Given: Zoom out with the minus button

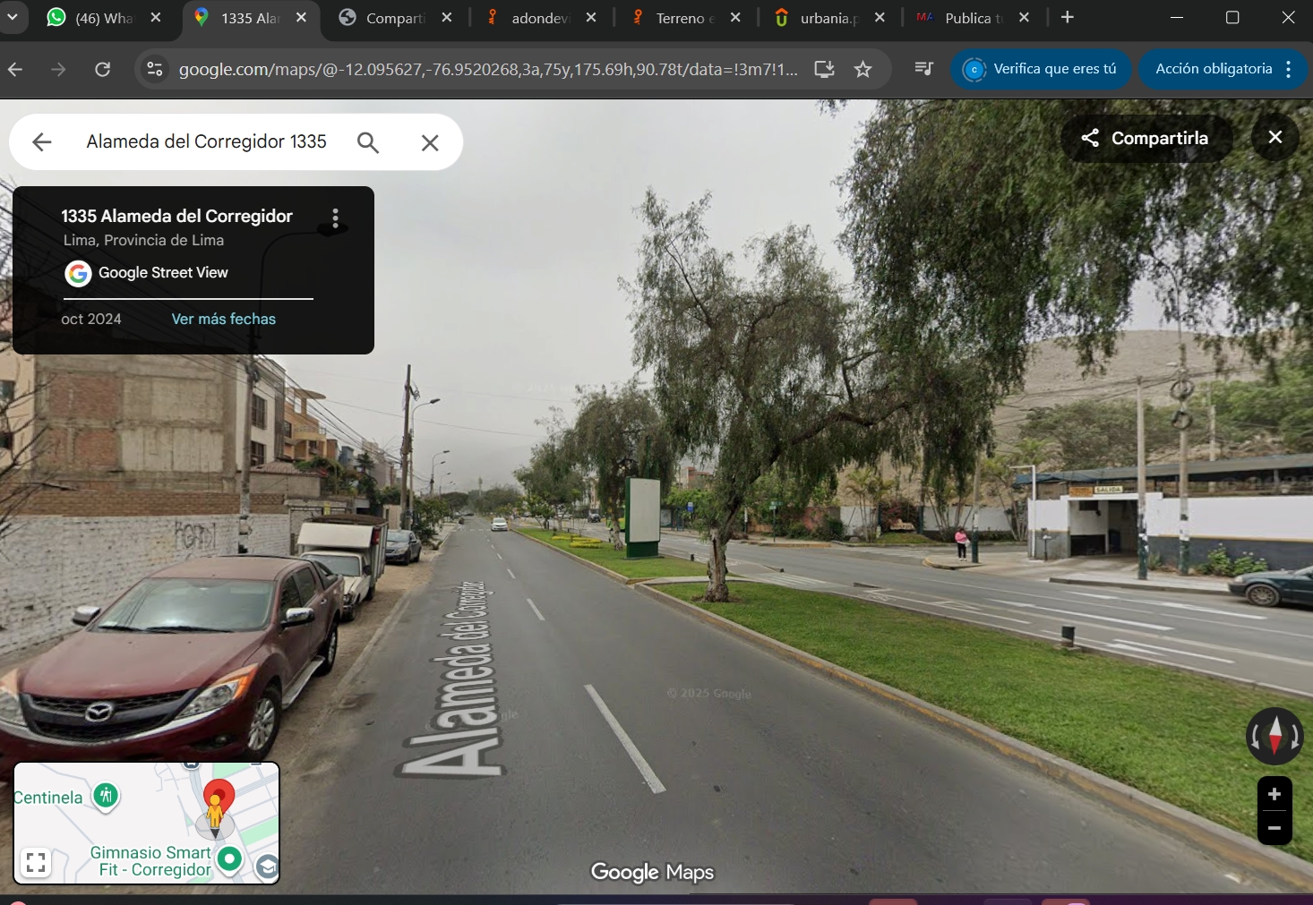Looking at the screenshot, I should pos(1274,828).
